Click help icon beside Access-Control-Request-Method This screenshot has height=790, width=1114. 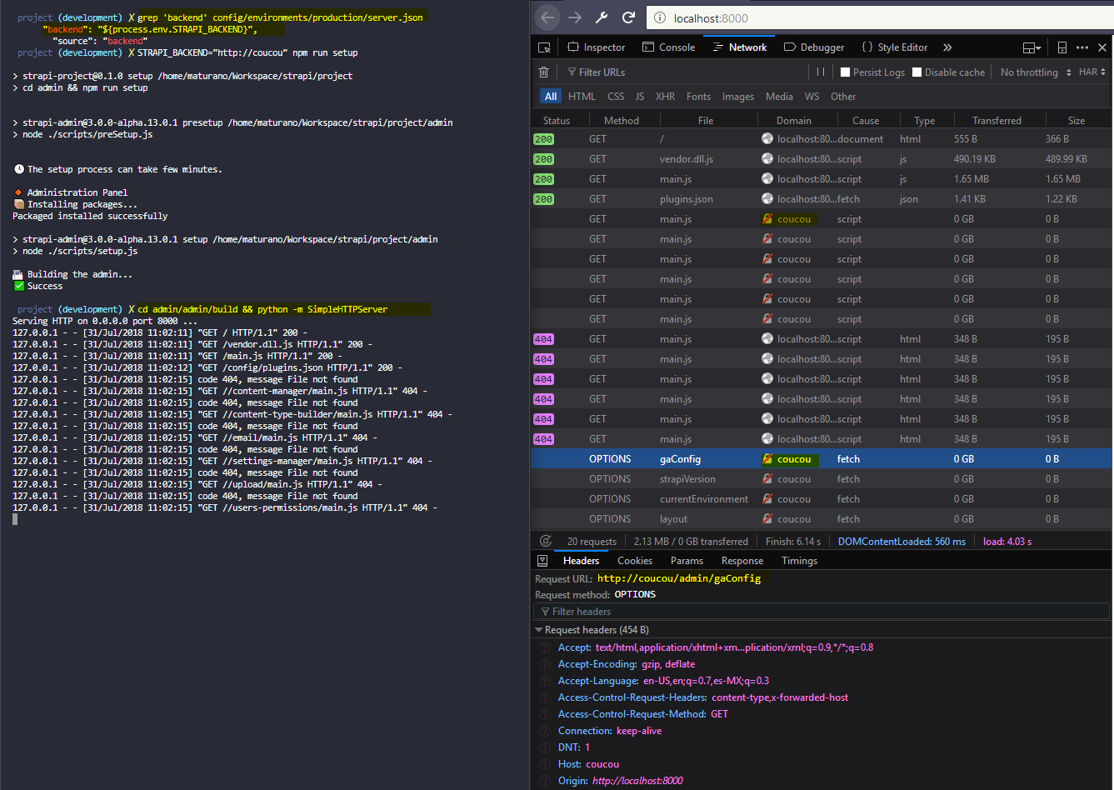tap(544, 714)
